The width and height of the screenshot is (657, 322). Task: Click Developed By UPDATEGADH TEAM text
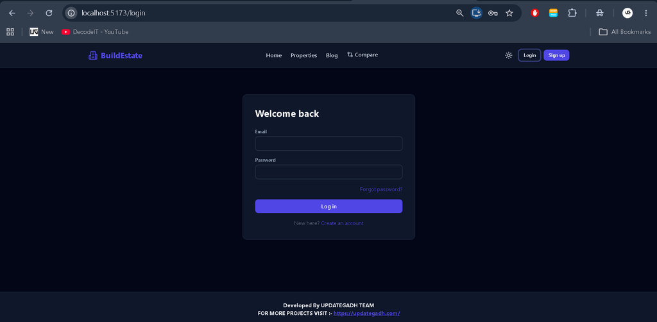[x=328, y=305]
